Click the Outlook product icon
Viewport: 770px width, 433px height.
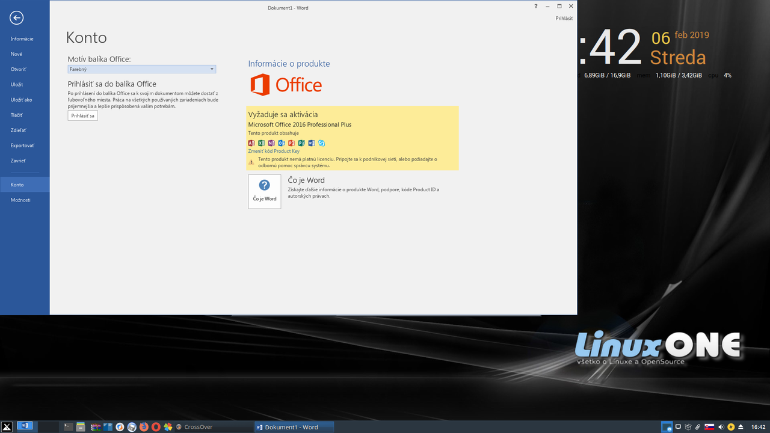click(x=282, y=143)
